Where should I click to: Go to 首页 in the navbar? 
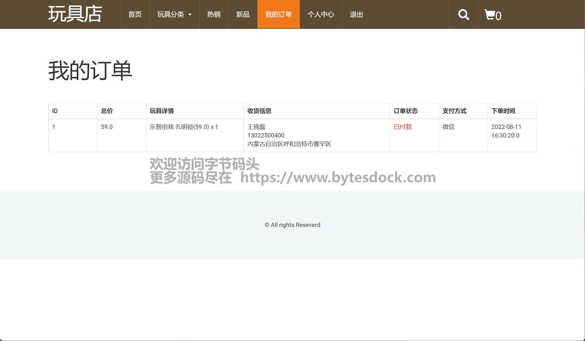pos(135,14)
